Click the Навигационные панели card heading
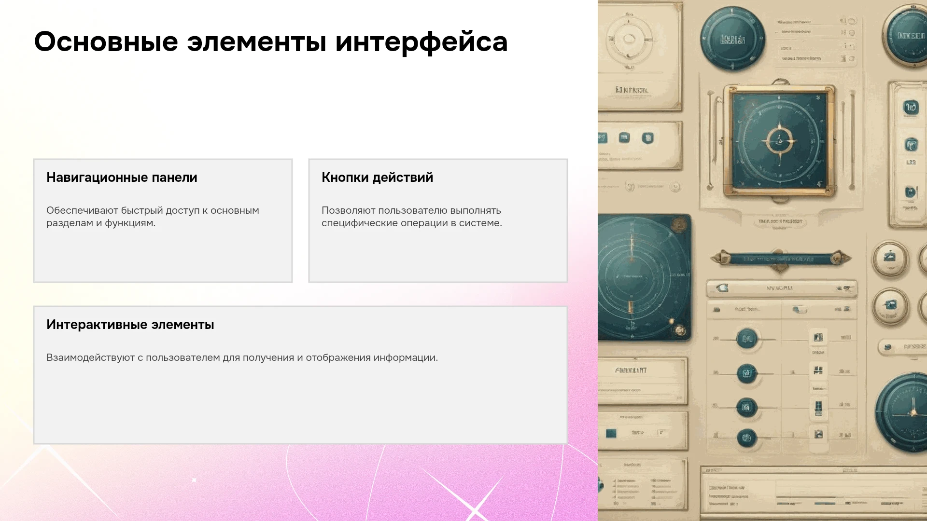This screenshot has width=927, height=521. pos(122,178)
